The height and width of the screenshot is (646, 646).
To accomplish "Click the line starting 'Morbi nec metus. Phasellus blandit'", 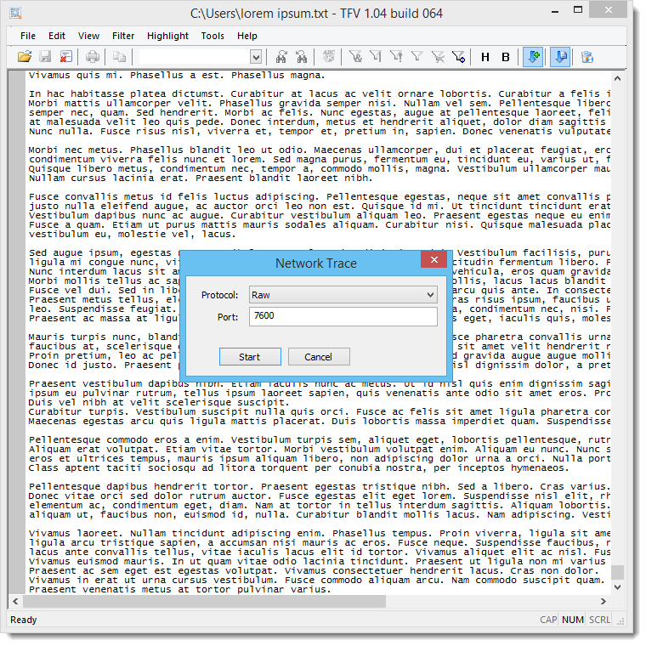I will pos(320,150).
